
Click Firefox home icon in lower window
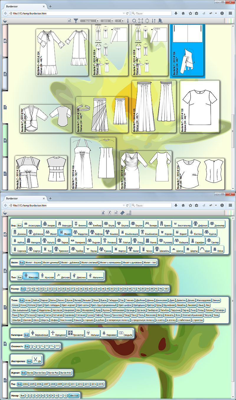(183, 205)
